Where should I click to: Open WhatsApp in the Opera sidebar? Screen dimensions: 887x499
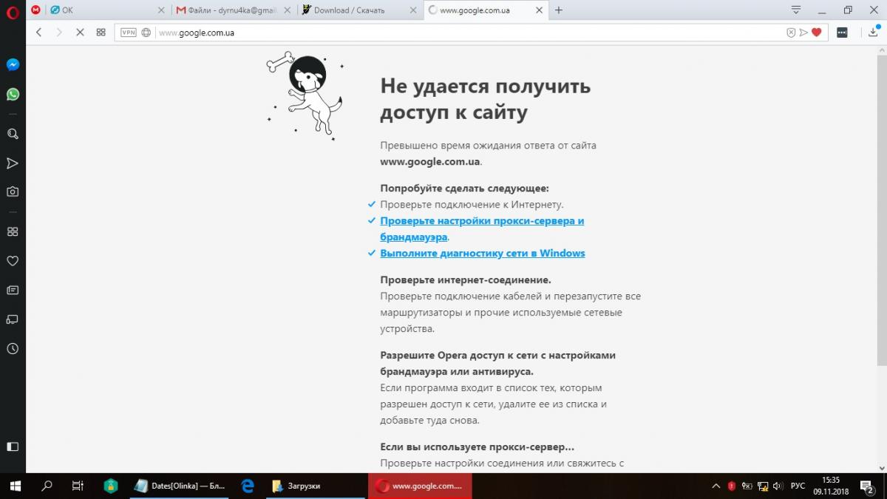pyautogui.click(x=13, y=94)
